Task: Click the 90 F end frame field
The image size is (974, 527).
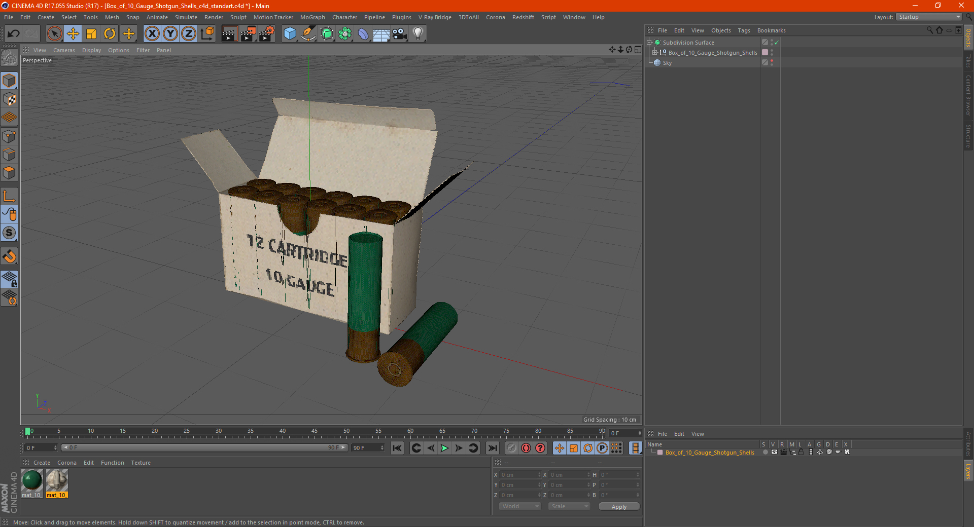Action: [368, 448]
